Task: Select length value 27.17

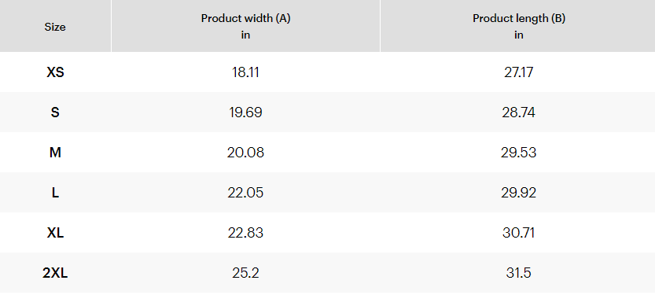Action: pyautogui.click(x=519, y=72)
